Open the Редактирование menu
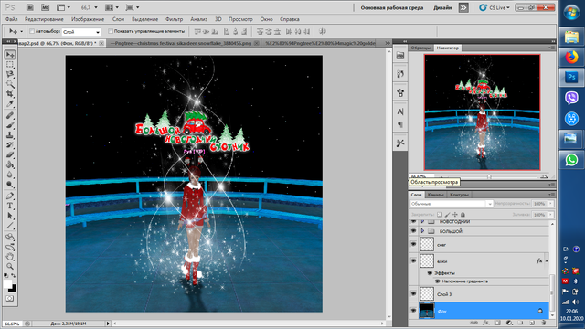Image resolution: width=585 pixels, height=329 pixels. (x=44, y=19)
